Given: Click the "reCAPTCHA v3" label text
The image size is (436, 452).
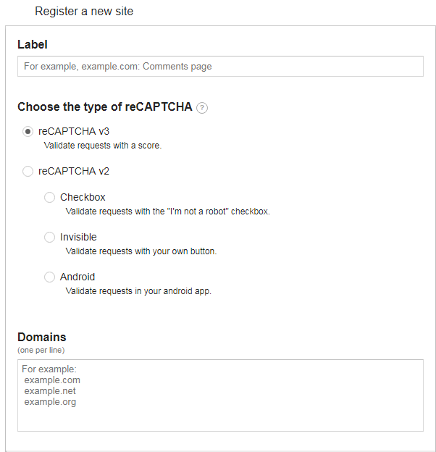Looking at the screenshot, I should [x=73, y=131].
